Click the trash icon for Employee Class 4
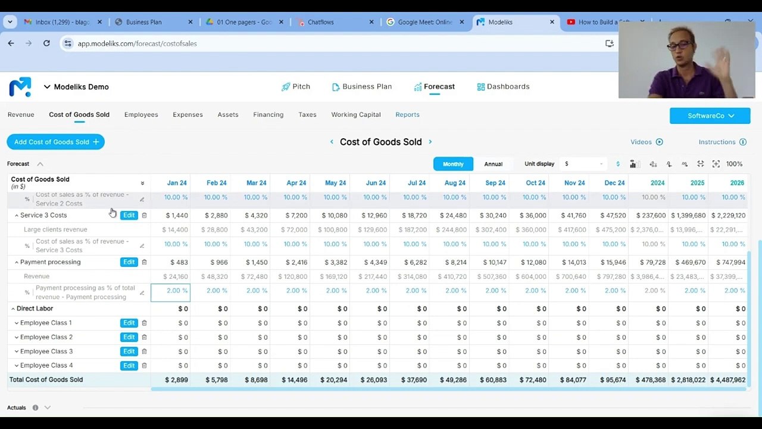Image resolution: width=762 pixels, height=429 pixels. (x=144, y=366)
